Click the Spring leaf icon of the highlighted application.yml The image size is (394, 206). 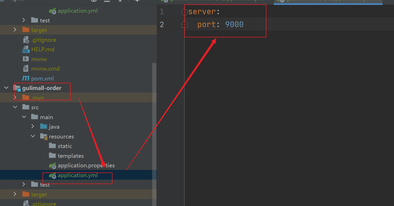(53, 176)
